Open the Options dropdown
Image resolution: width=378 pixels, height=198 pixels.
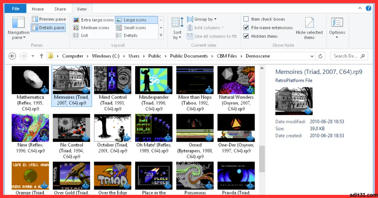[x=337, y=28]
